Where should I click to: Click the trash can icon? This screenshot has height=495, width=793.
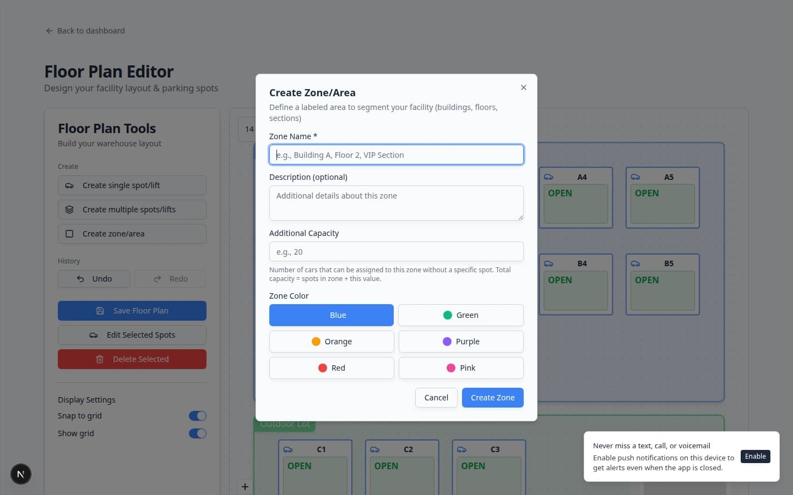pyautogui.click(x=100, y=359)
